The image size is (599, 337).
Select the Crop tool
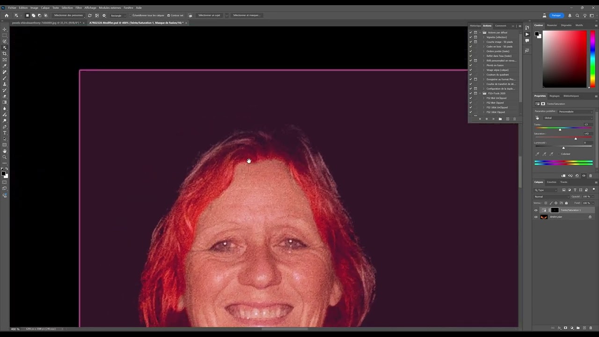click(5, 53)
